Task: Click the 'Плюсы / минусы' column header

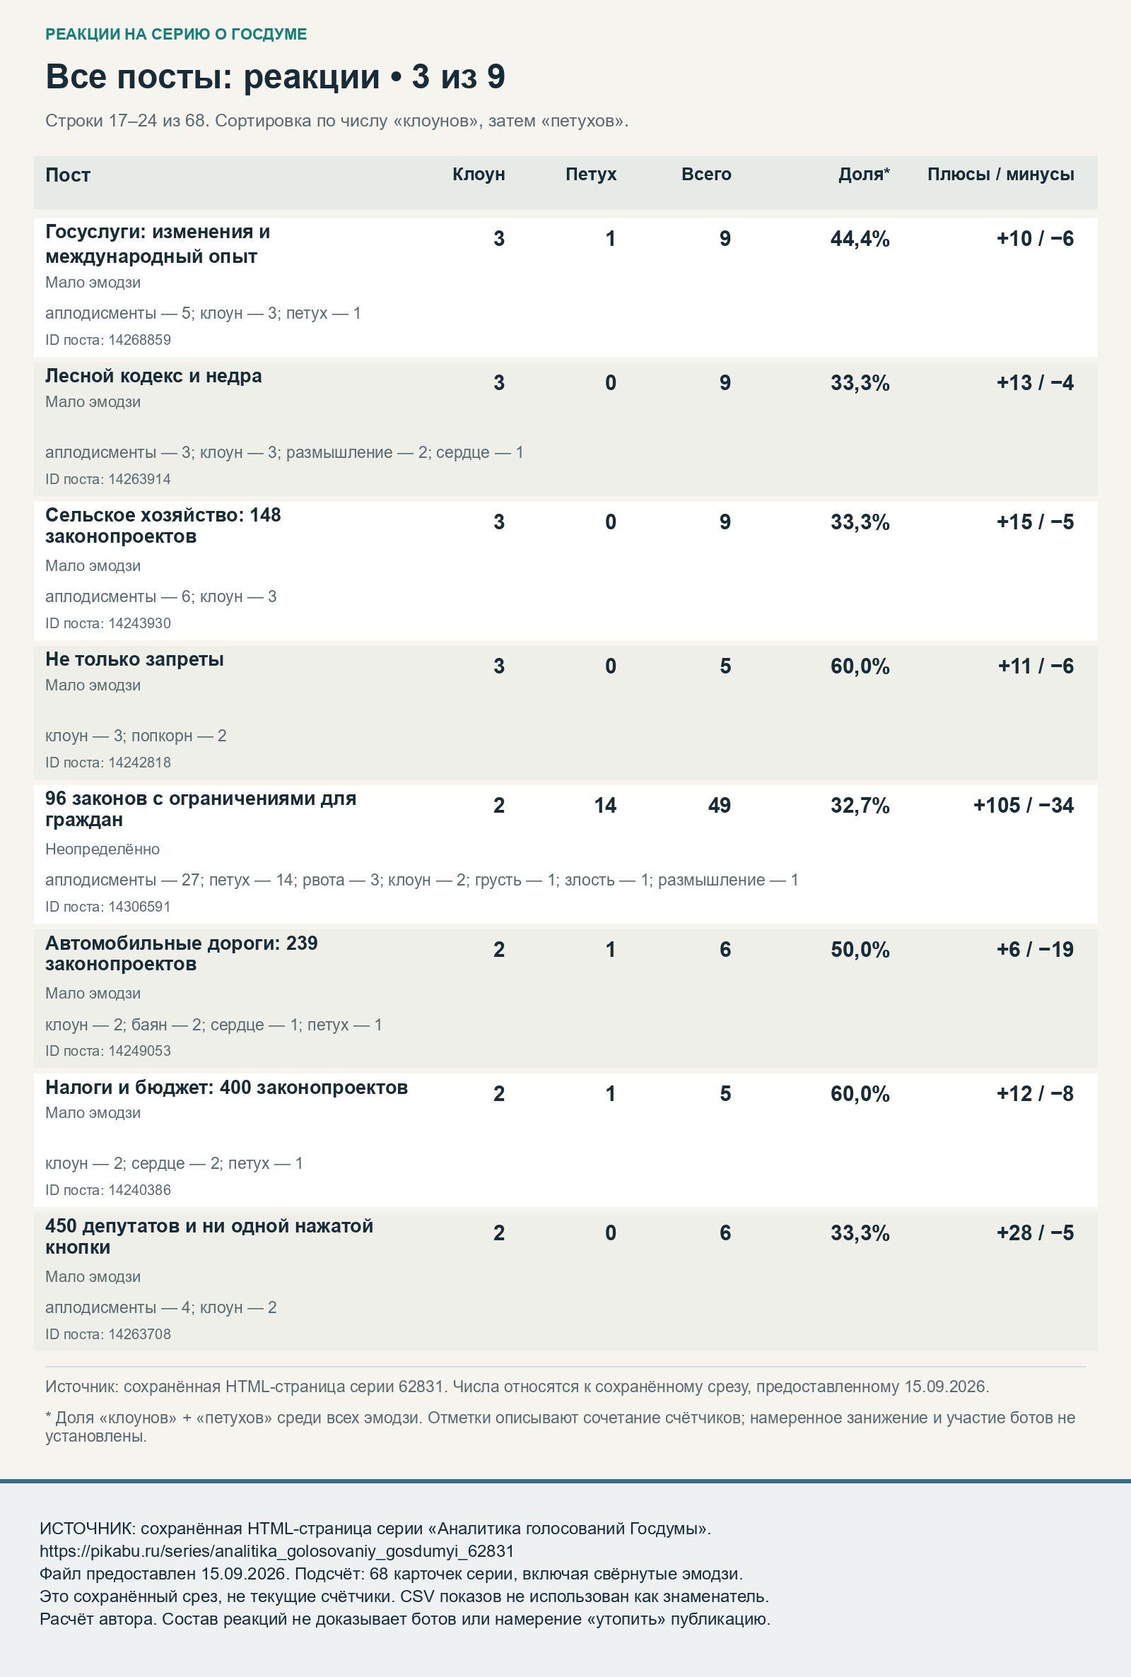Action: tap(1000, 175)
